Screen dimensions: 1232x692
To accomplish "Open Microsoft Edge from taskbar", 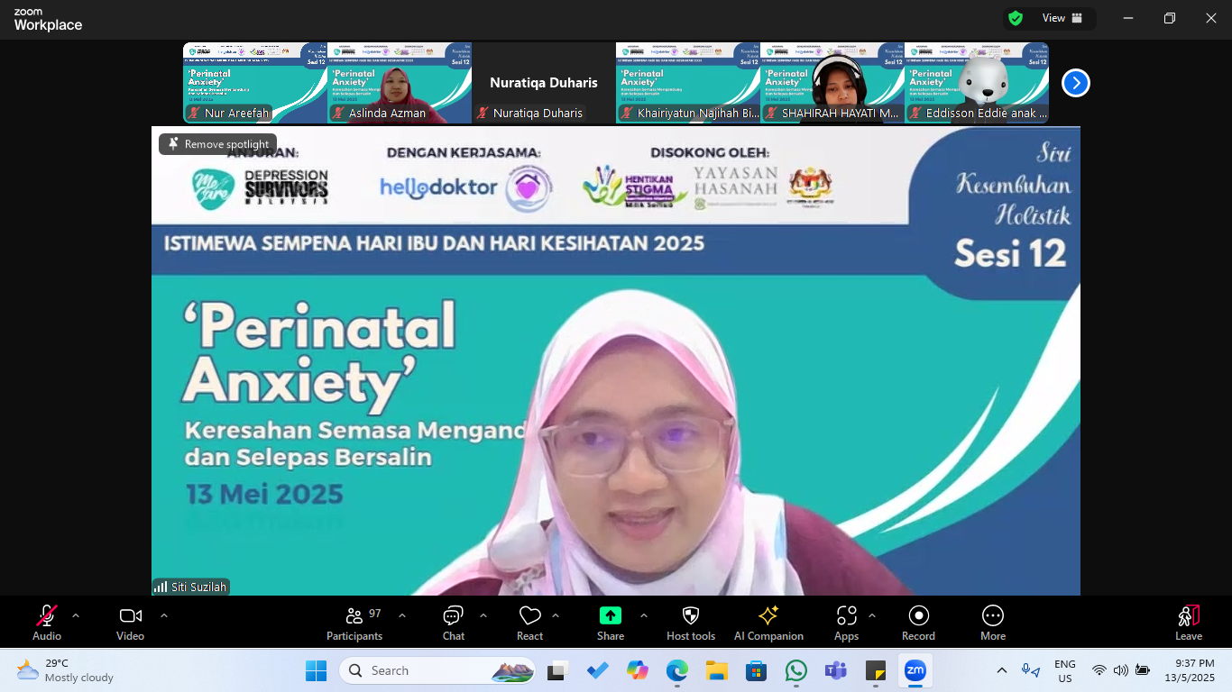I will tap(677, 670).
